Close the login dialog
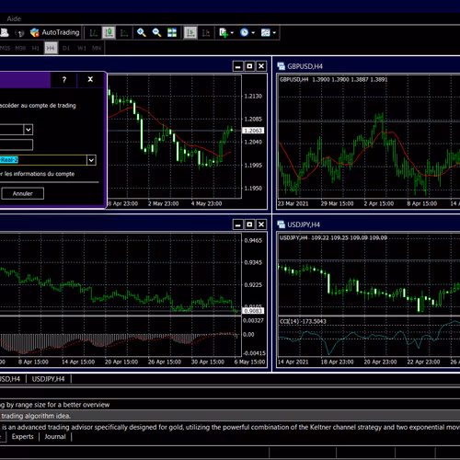This screenshot has width=460, height=460. 90,79
